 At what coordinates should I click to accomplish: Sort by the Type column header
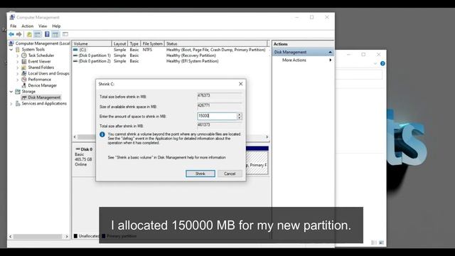click(134, 43)
